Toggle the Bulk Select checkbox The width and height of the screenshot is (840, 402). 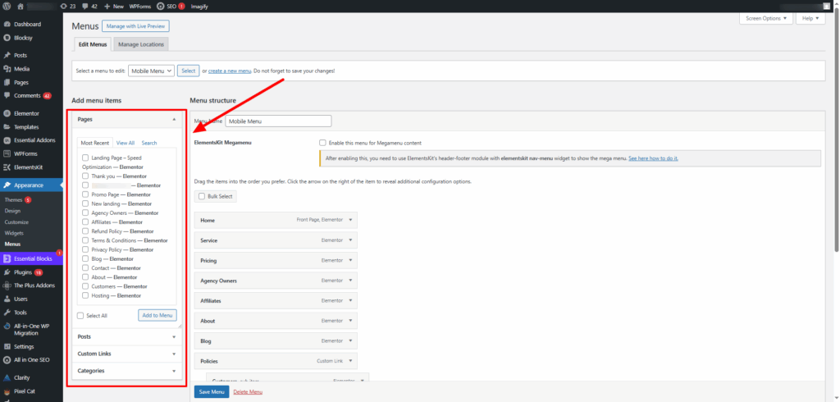click(202, 197)
